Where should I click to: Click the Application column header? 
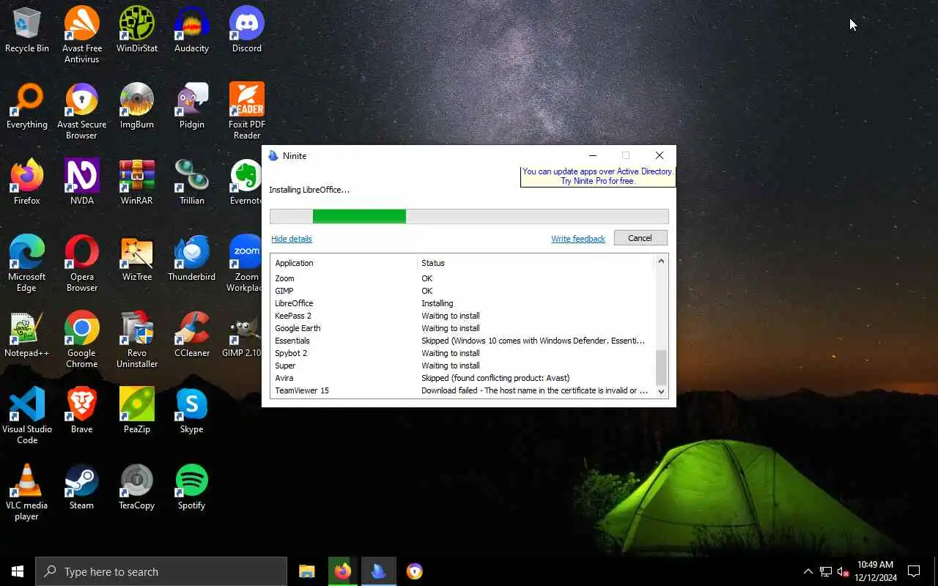[344, 263]
